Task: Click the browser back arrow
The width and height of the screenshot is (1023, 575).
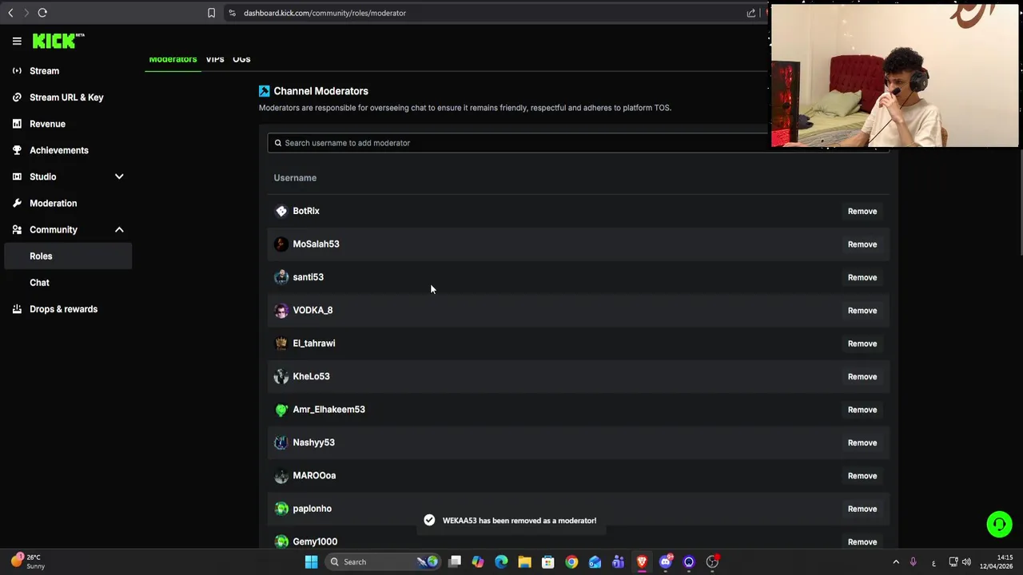Action: 10,13
